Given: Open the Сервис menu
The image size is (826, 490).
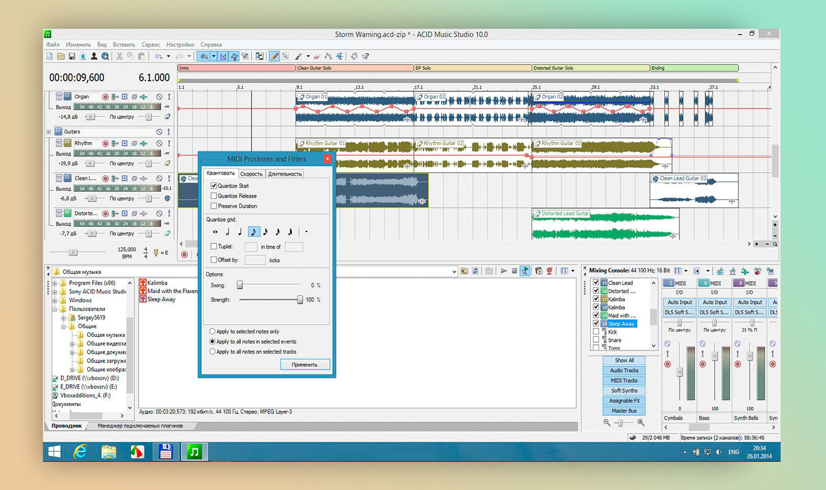Looking at the screenshot, I should pos(150,45).
